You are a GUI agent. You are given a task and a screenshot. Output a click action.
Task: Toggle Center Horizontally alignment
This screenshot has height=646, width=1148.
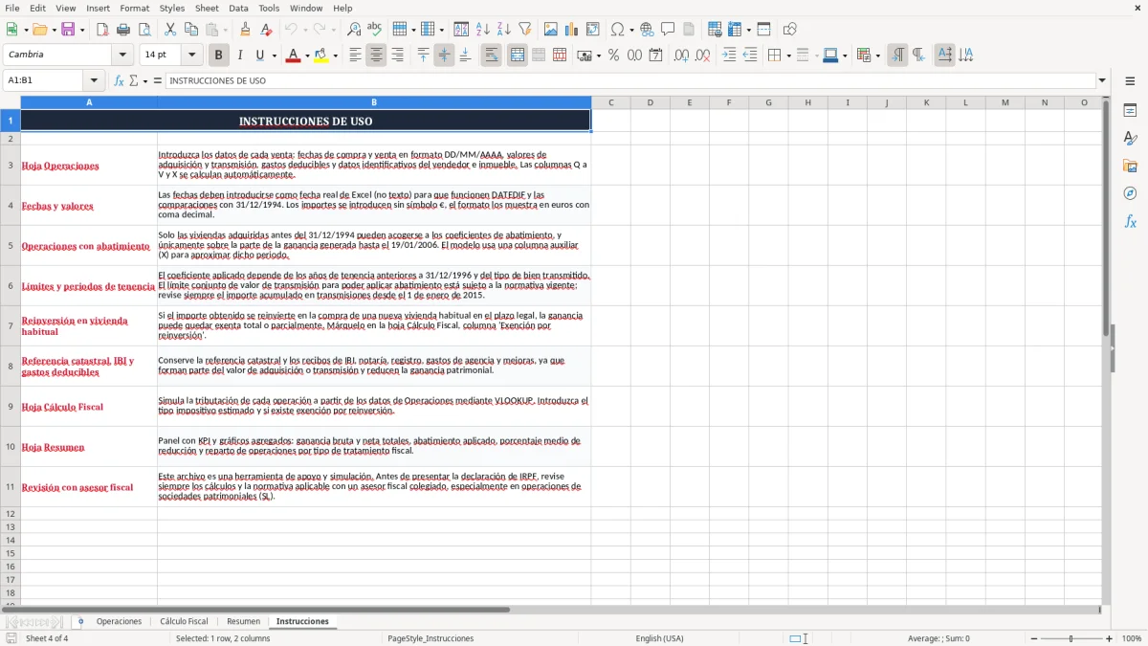point(376,56)
